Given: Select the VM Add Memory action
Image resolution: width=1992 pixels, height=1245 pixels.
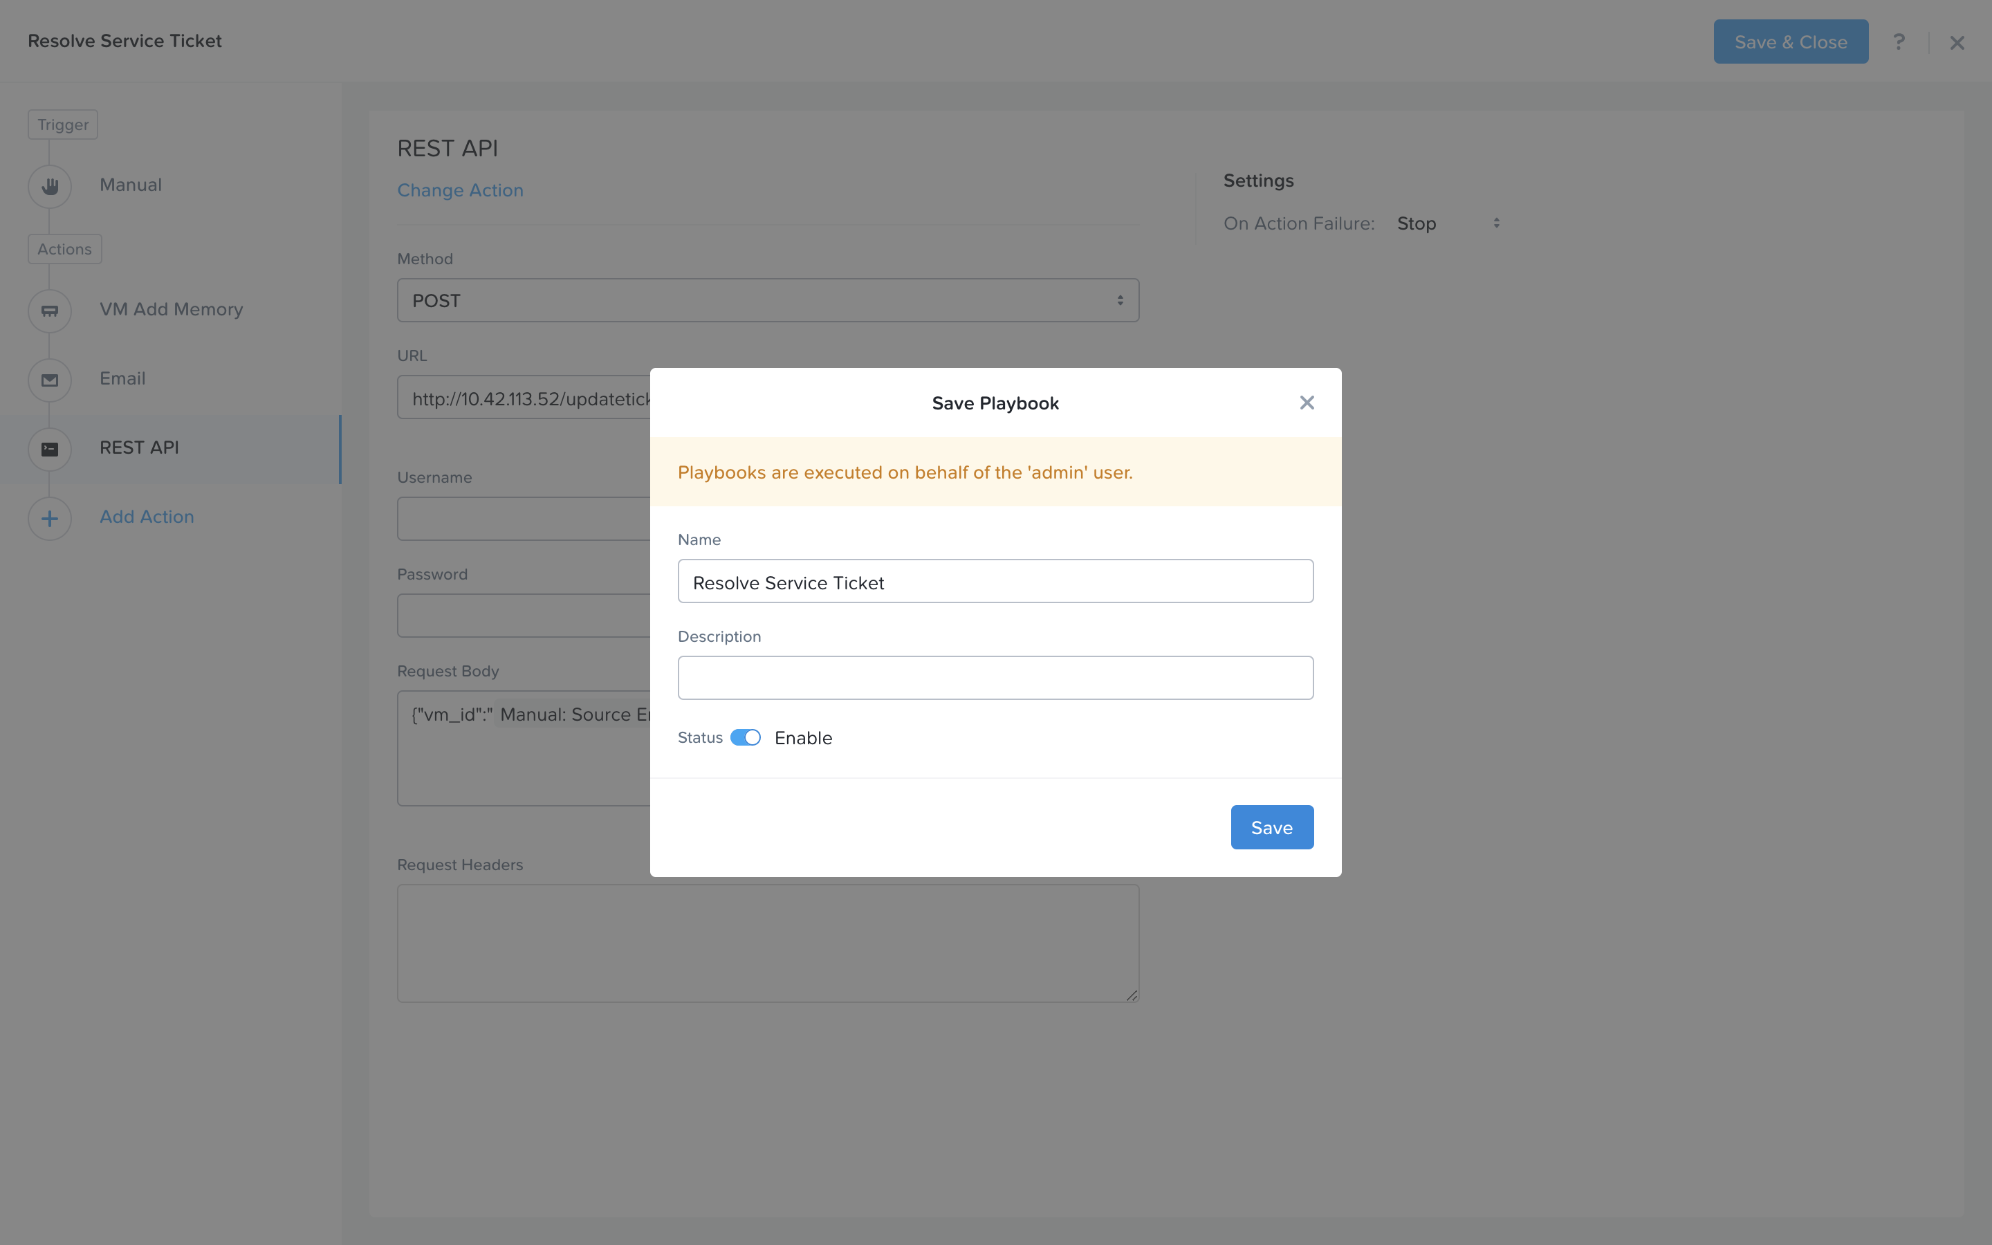Looking at the screenshot, I should [172, 310].
